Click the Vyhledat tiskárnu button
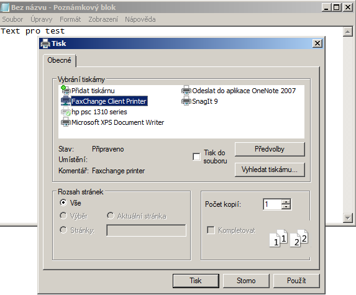Screen dimensions: 356x295 [270, 170]
